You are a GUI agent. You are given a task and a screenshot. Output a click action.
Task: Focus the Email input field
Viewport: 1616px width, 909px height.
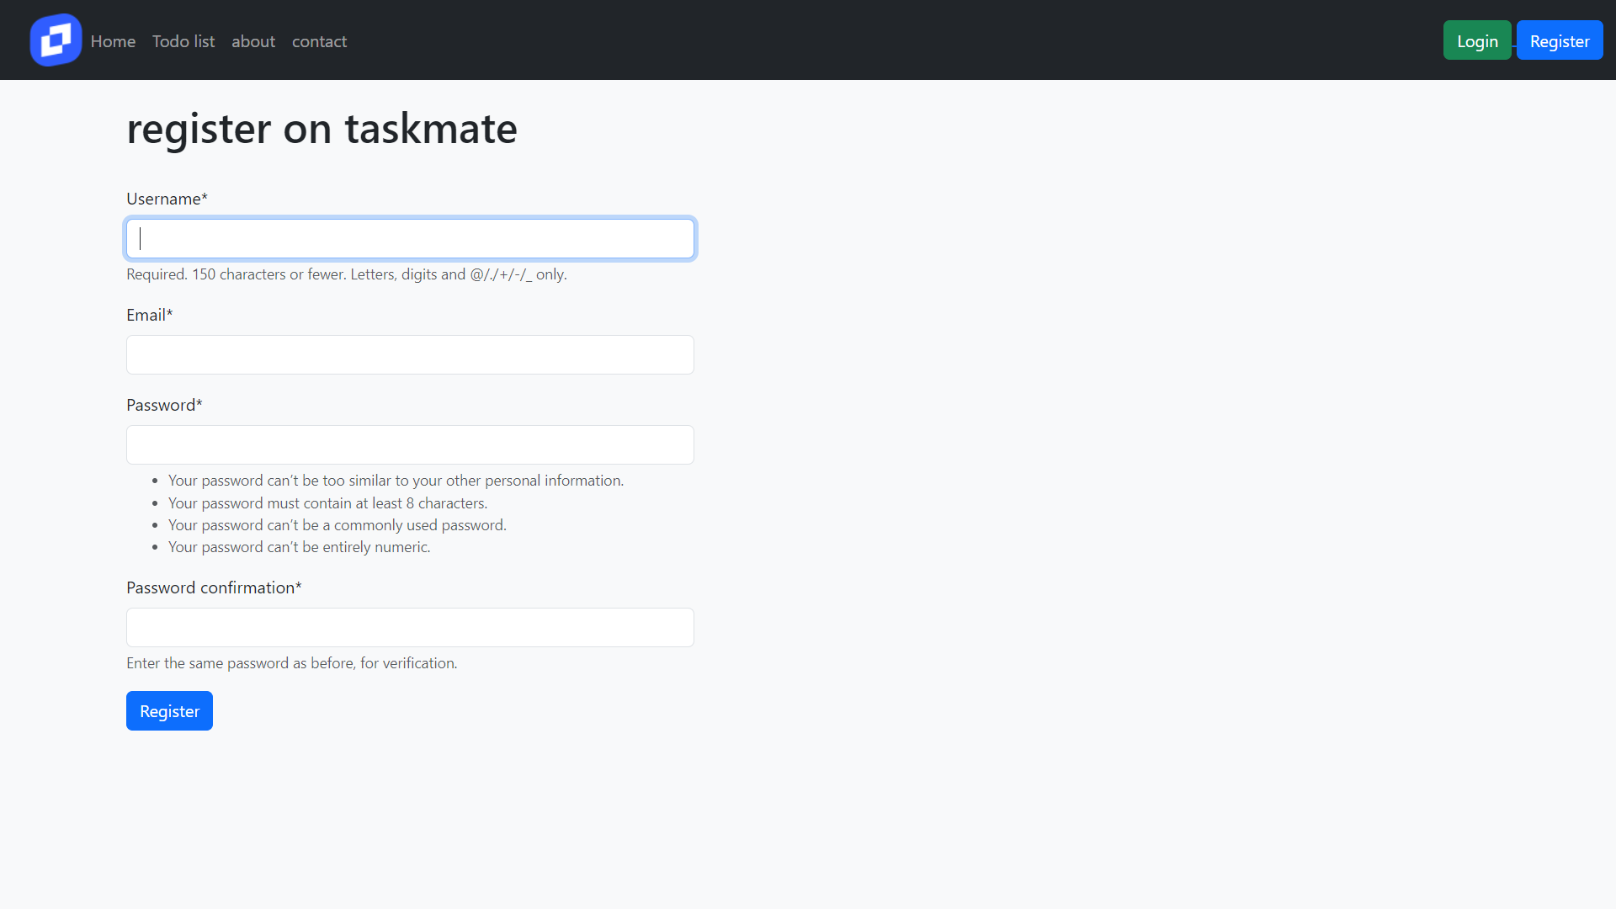tap(410, 354)
